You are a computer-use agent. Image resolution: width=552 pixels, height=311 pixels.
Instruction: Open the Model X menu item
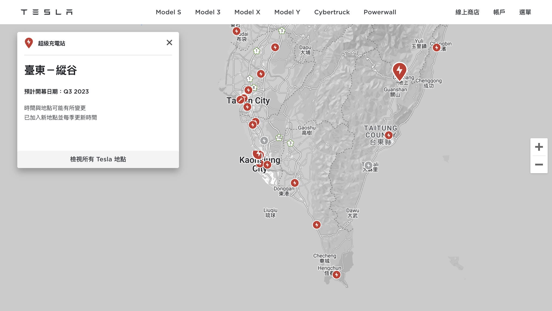tap(247, 12)
